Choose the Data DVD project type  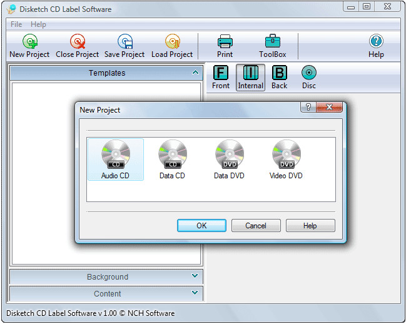tap(229, 159)
